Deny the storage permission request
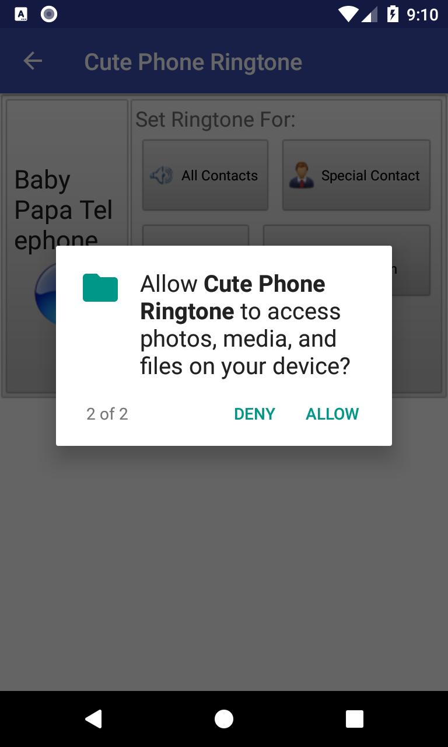This screenshot has width=448, height=747. (254, 414)
